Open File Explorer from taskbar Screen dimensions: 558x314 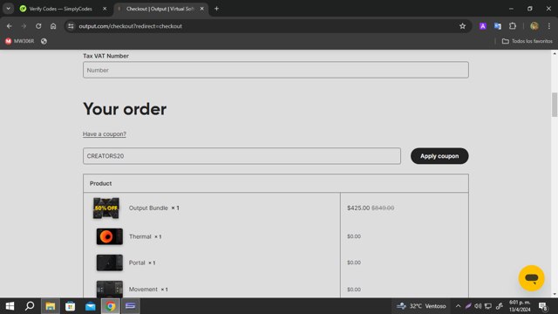coord(51,306)
